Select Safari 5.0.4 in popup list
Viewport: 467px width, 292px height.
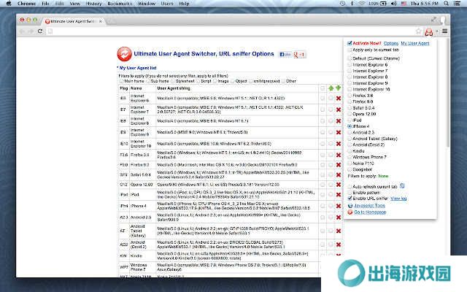coord(350,108)
